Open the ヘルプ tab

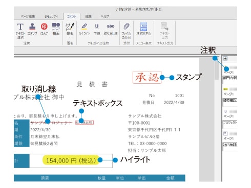tap(104, 16)
